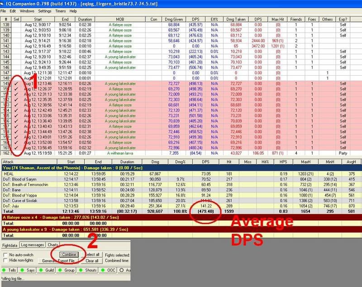362x287 pixels.
Task: Click the Exp? column header
Action: coord(343,19)
